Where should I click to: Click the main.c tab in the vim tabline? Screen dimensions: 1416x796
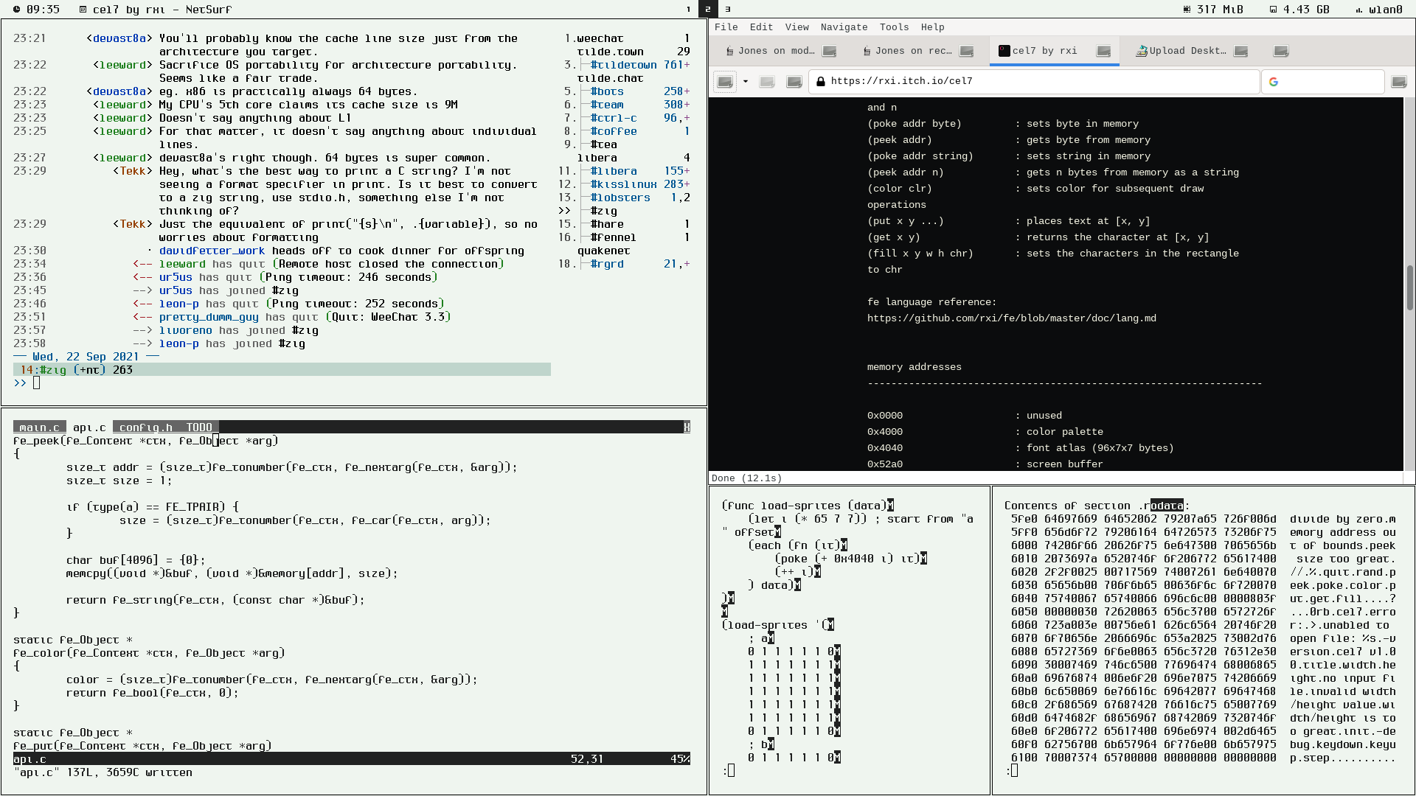point(39,427)
